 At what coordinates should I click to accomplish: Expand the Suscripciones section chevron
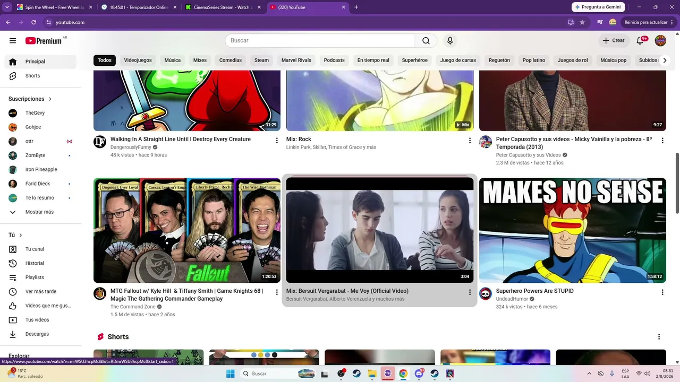50,99
